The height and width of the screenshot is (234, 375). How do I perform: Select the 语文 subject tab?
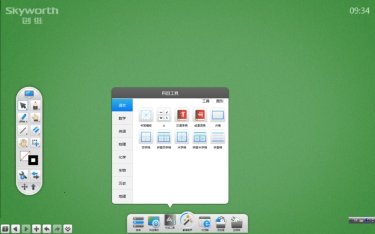(122, 105)
